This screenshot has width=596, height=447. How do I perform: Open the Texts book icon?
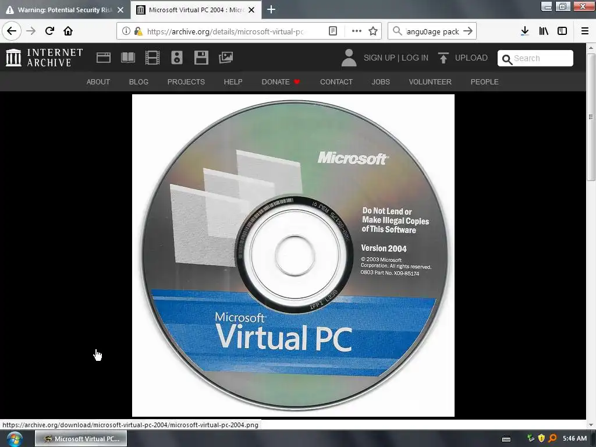coord(128,58)
